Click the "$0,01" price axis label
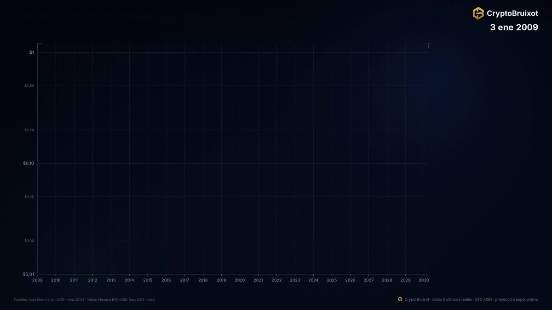Image resolution: width=552 pixels, height=310 pixels. pyautogui.click(x=28, y=274)
